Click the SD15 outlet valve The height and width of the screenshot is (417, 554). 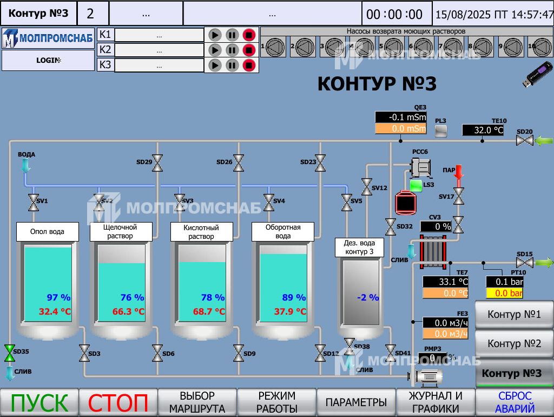(x=524, y=263)
